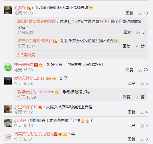This screenshot has width=153, height=144.
Task: Click Y_02Y's avatar thumbnail
Action: [x=8, y=10]
